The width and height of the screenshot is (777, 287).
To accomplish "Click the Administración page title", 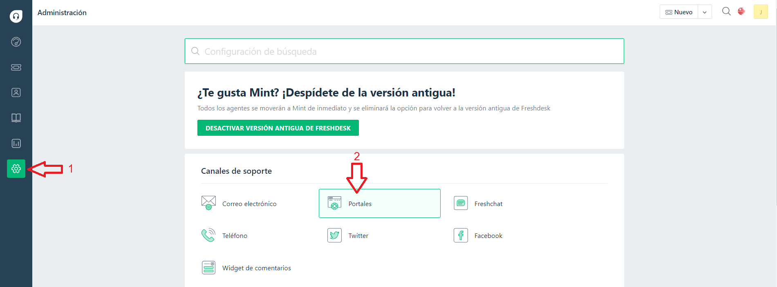I will (62, 13).
